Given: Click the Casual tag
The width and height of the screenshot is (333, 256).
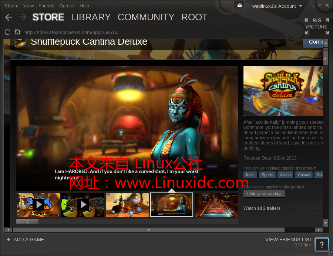Looking at the screenshot, I should (x=304, y=175).
